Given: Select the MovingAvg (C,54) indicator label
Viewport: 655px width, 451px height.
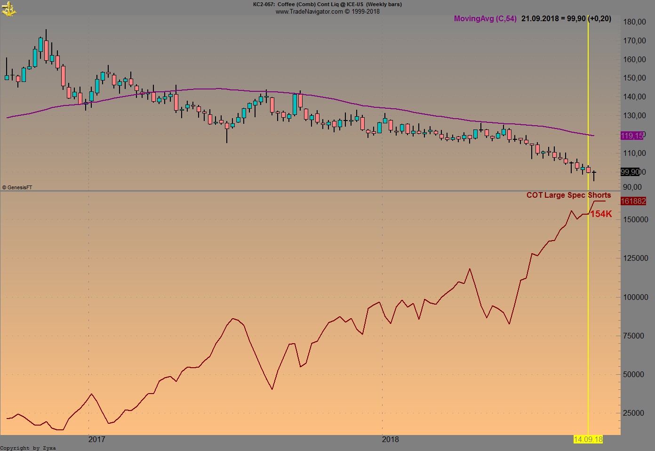Looking at the screenshot, I should pos(485,19).
